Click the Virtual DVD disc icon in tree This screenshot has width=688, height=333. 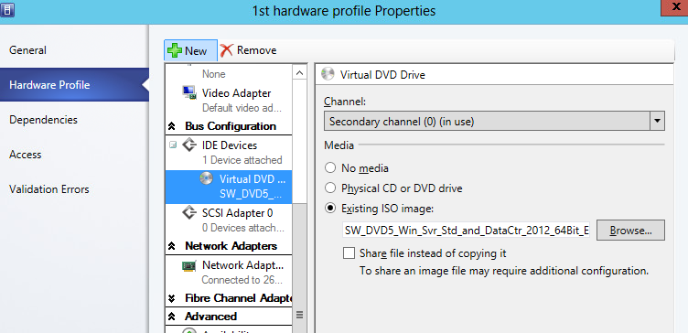point(206,178)
